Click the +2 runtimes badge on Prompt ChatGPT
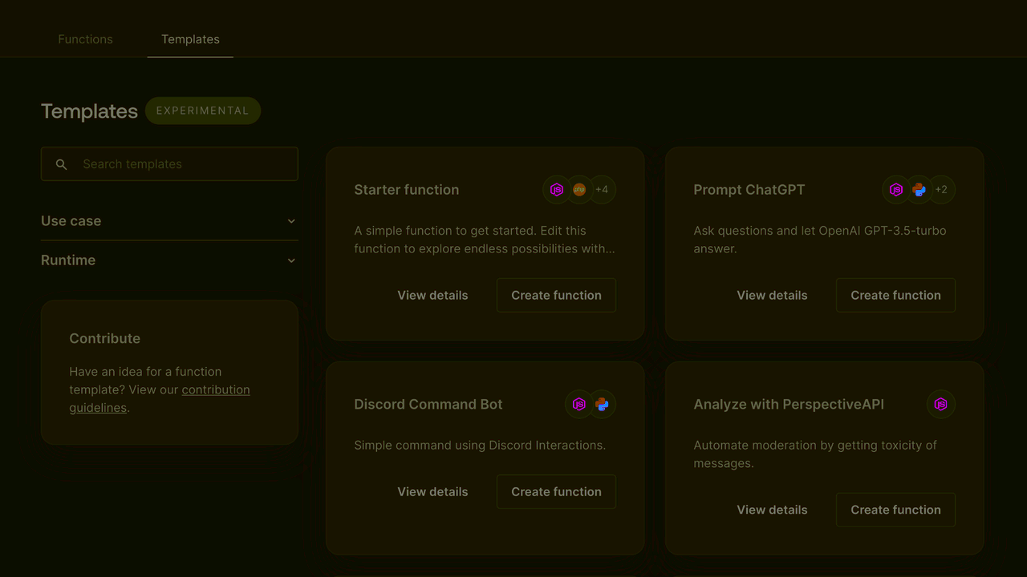This screenshot has width=1027, height=577. (941, 189)
